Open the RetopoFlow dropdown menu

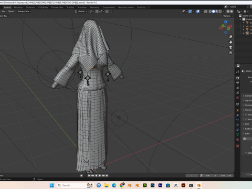point(24,12)
